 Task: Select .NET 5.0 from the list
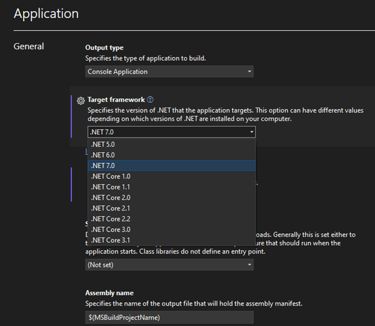(x=172, y=145)
